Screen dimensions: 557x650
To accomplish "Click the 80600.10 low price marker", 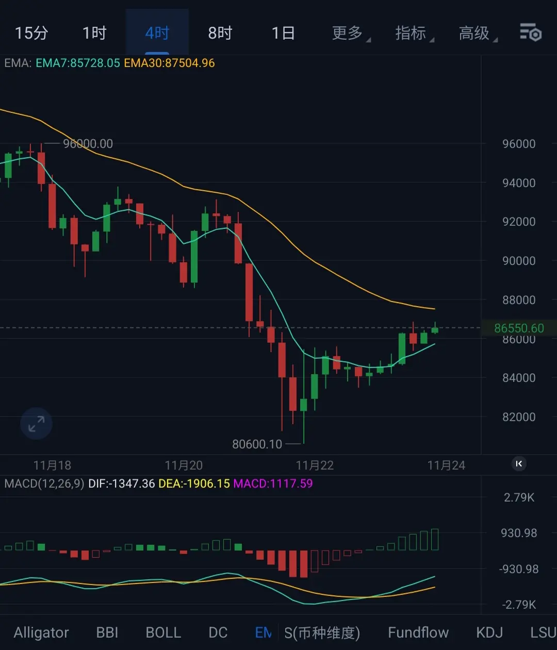I will (x=257, y=444).
